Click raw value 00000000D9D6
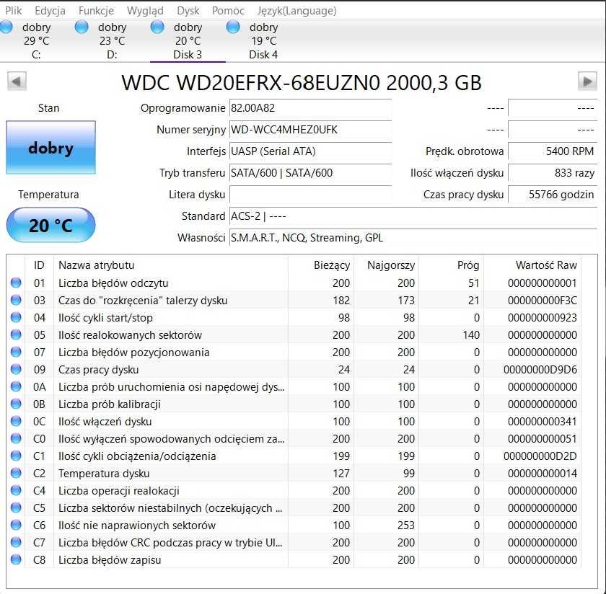 (x=540, y=370)
